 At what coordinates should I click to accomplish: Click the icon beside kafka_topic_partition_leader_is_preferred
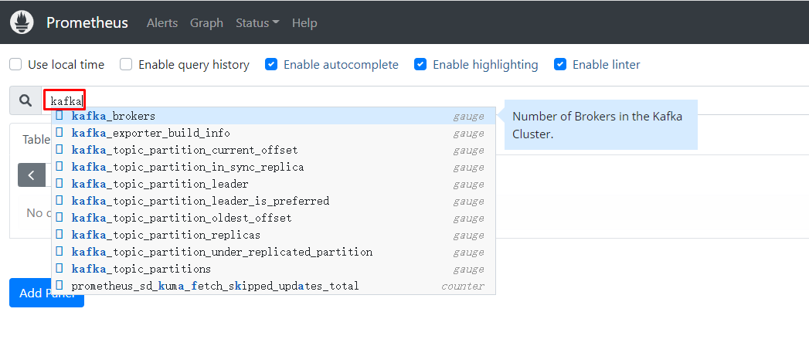[x=59, y=201]
